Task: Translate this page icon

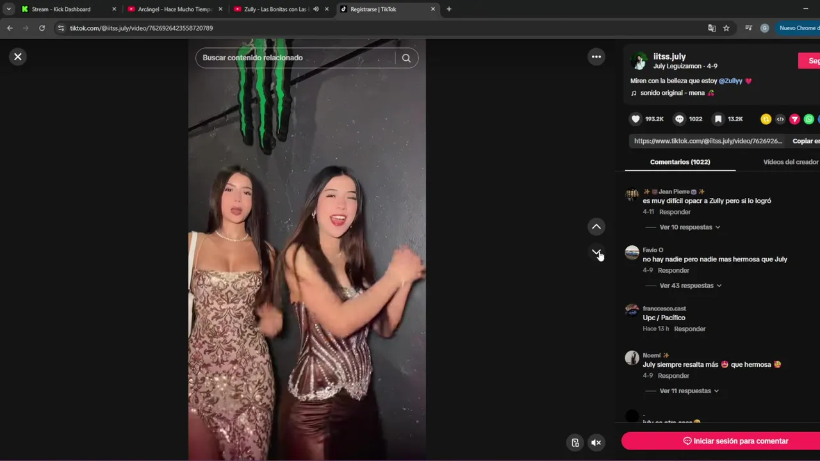Action: click(712, 28)
